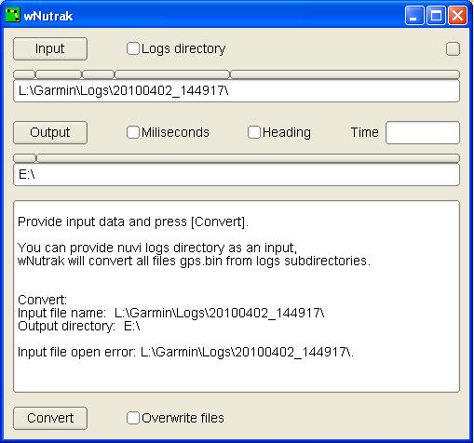Toggle the Miliseconds checkbox
This screenshot has width=474, height=443.
[x=133, y=132]
